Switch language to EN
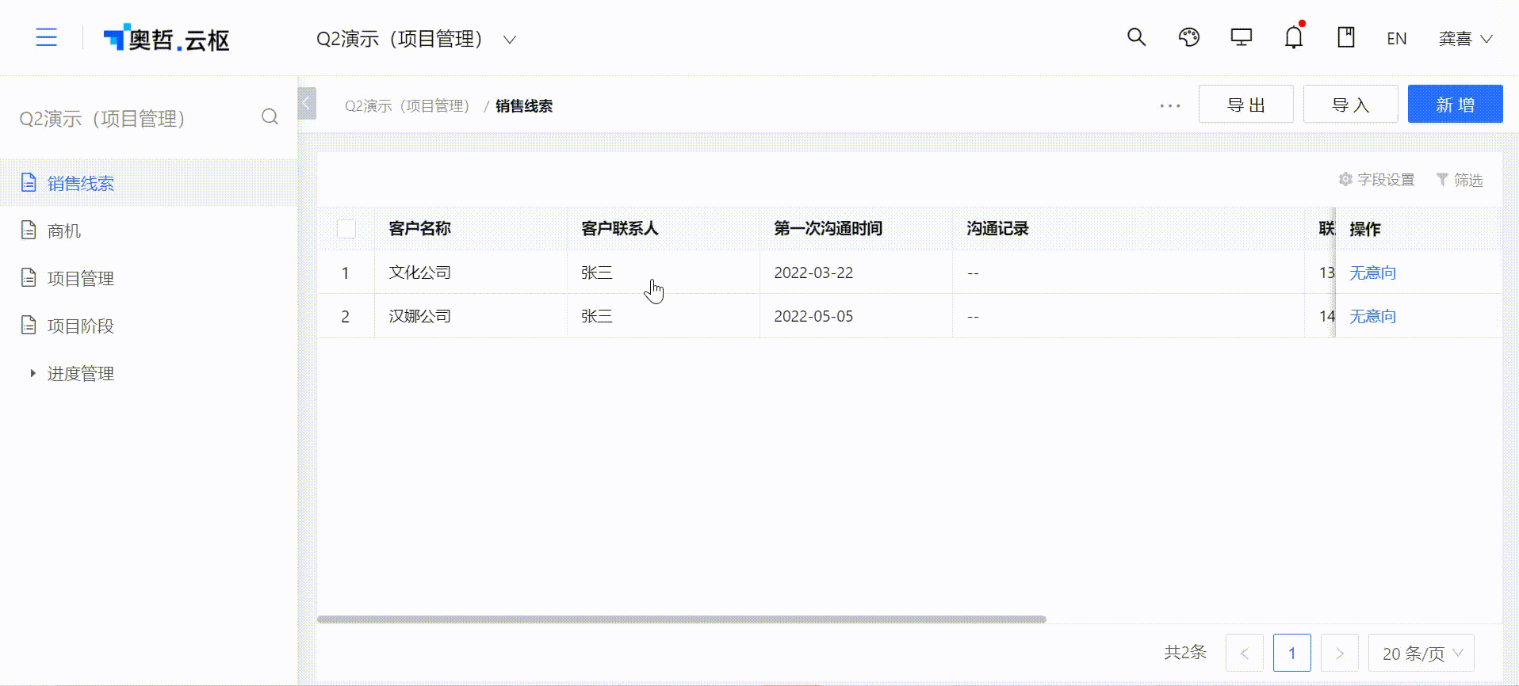The height and width of the screenshot is (686, 1519). [x=1397, y=39]
